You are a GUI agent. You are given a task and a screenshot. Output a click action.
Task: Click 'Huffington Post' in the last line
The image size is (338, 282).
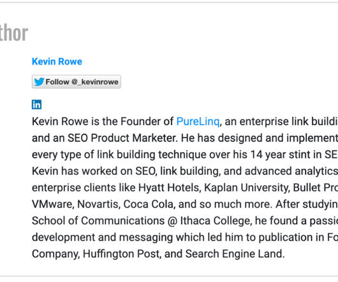[121, 254]
